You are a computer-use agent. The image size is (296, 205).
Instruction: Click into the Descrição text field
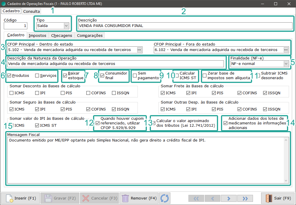pos(185,26)
